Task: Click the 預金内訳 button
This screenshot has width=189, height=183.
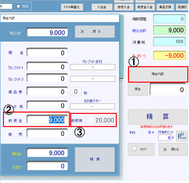Action: click(x=158, y=74)
